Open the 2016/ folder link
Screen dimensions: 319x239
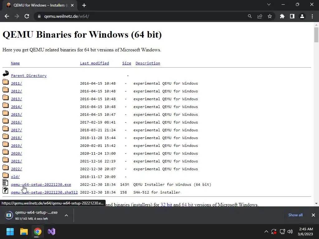17,122
